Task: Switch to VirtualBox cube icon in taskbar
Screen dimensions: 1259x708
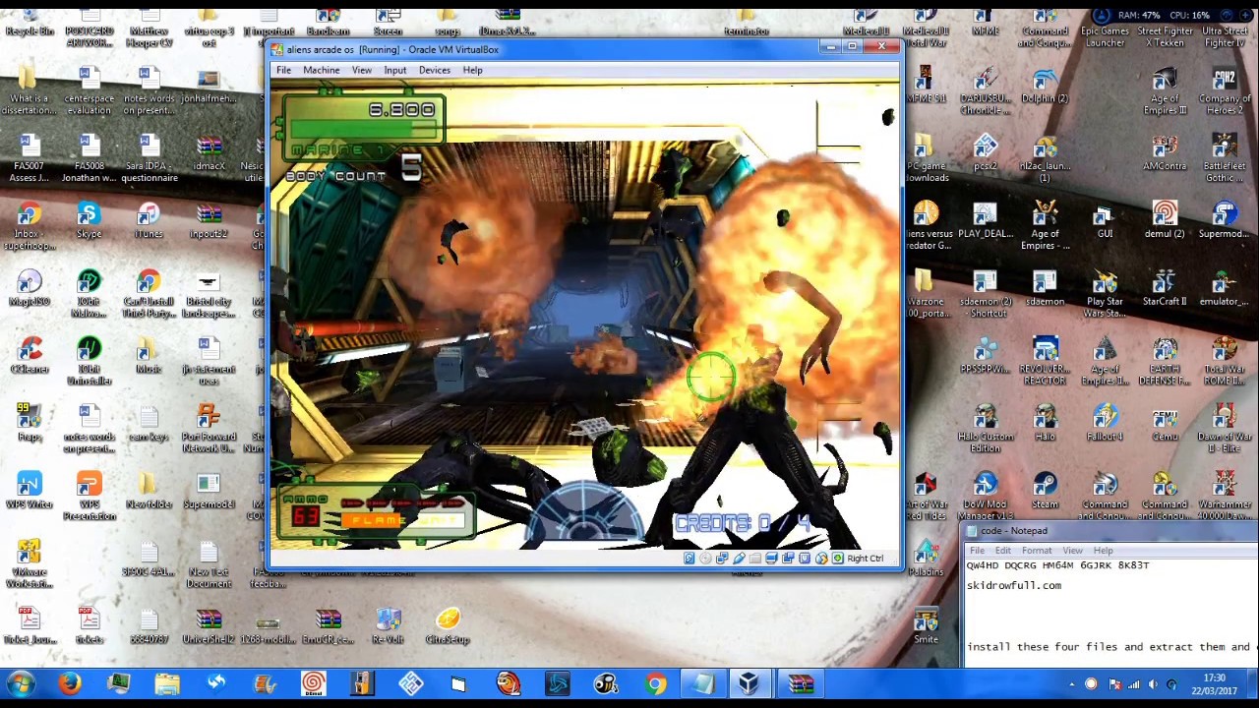Action: click(749, 683)
